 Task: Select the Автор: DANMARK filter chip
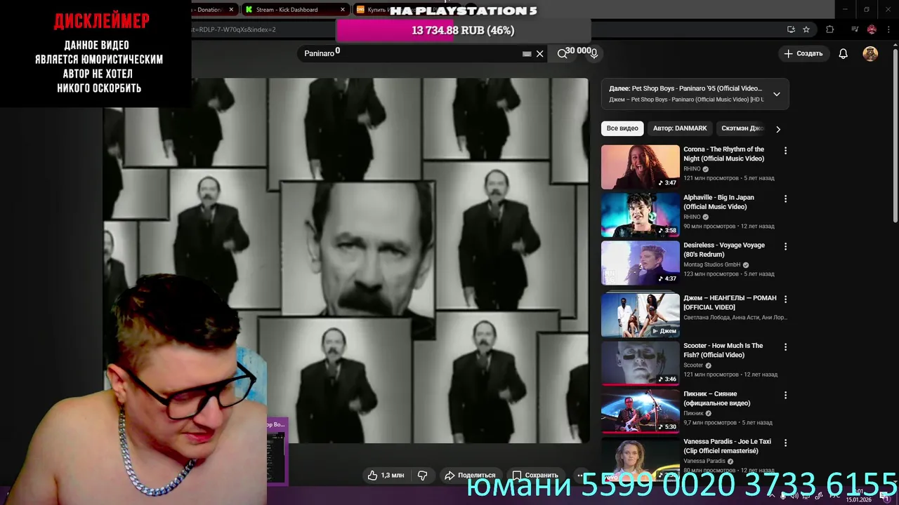(x=680, y=128)
